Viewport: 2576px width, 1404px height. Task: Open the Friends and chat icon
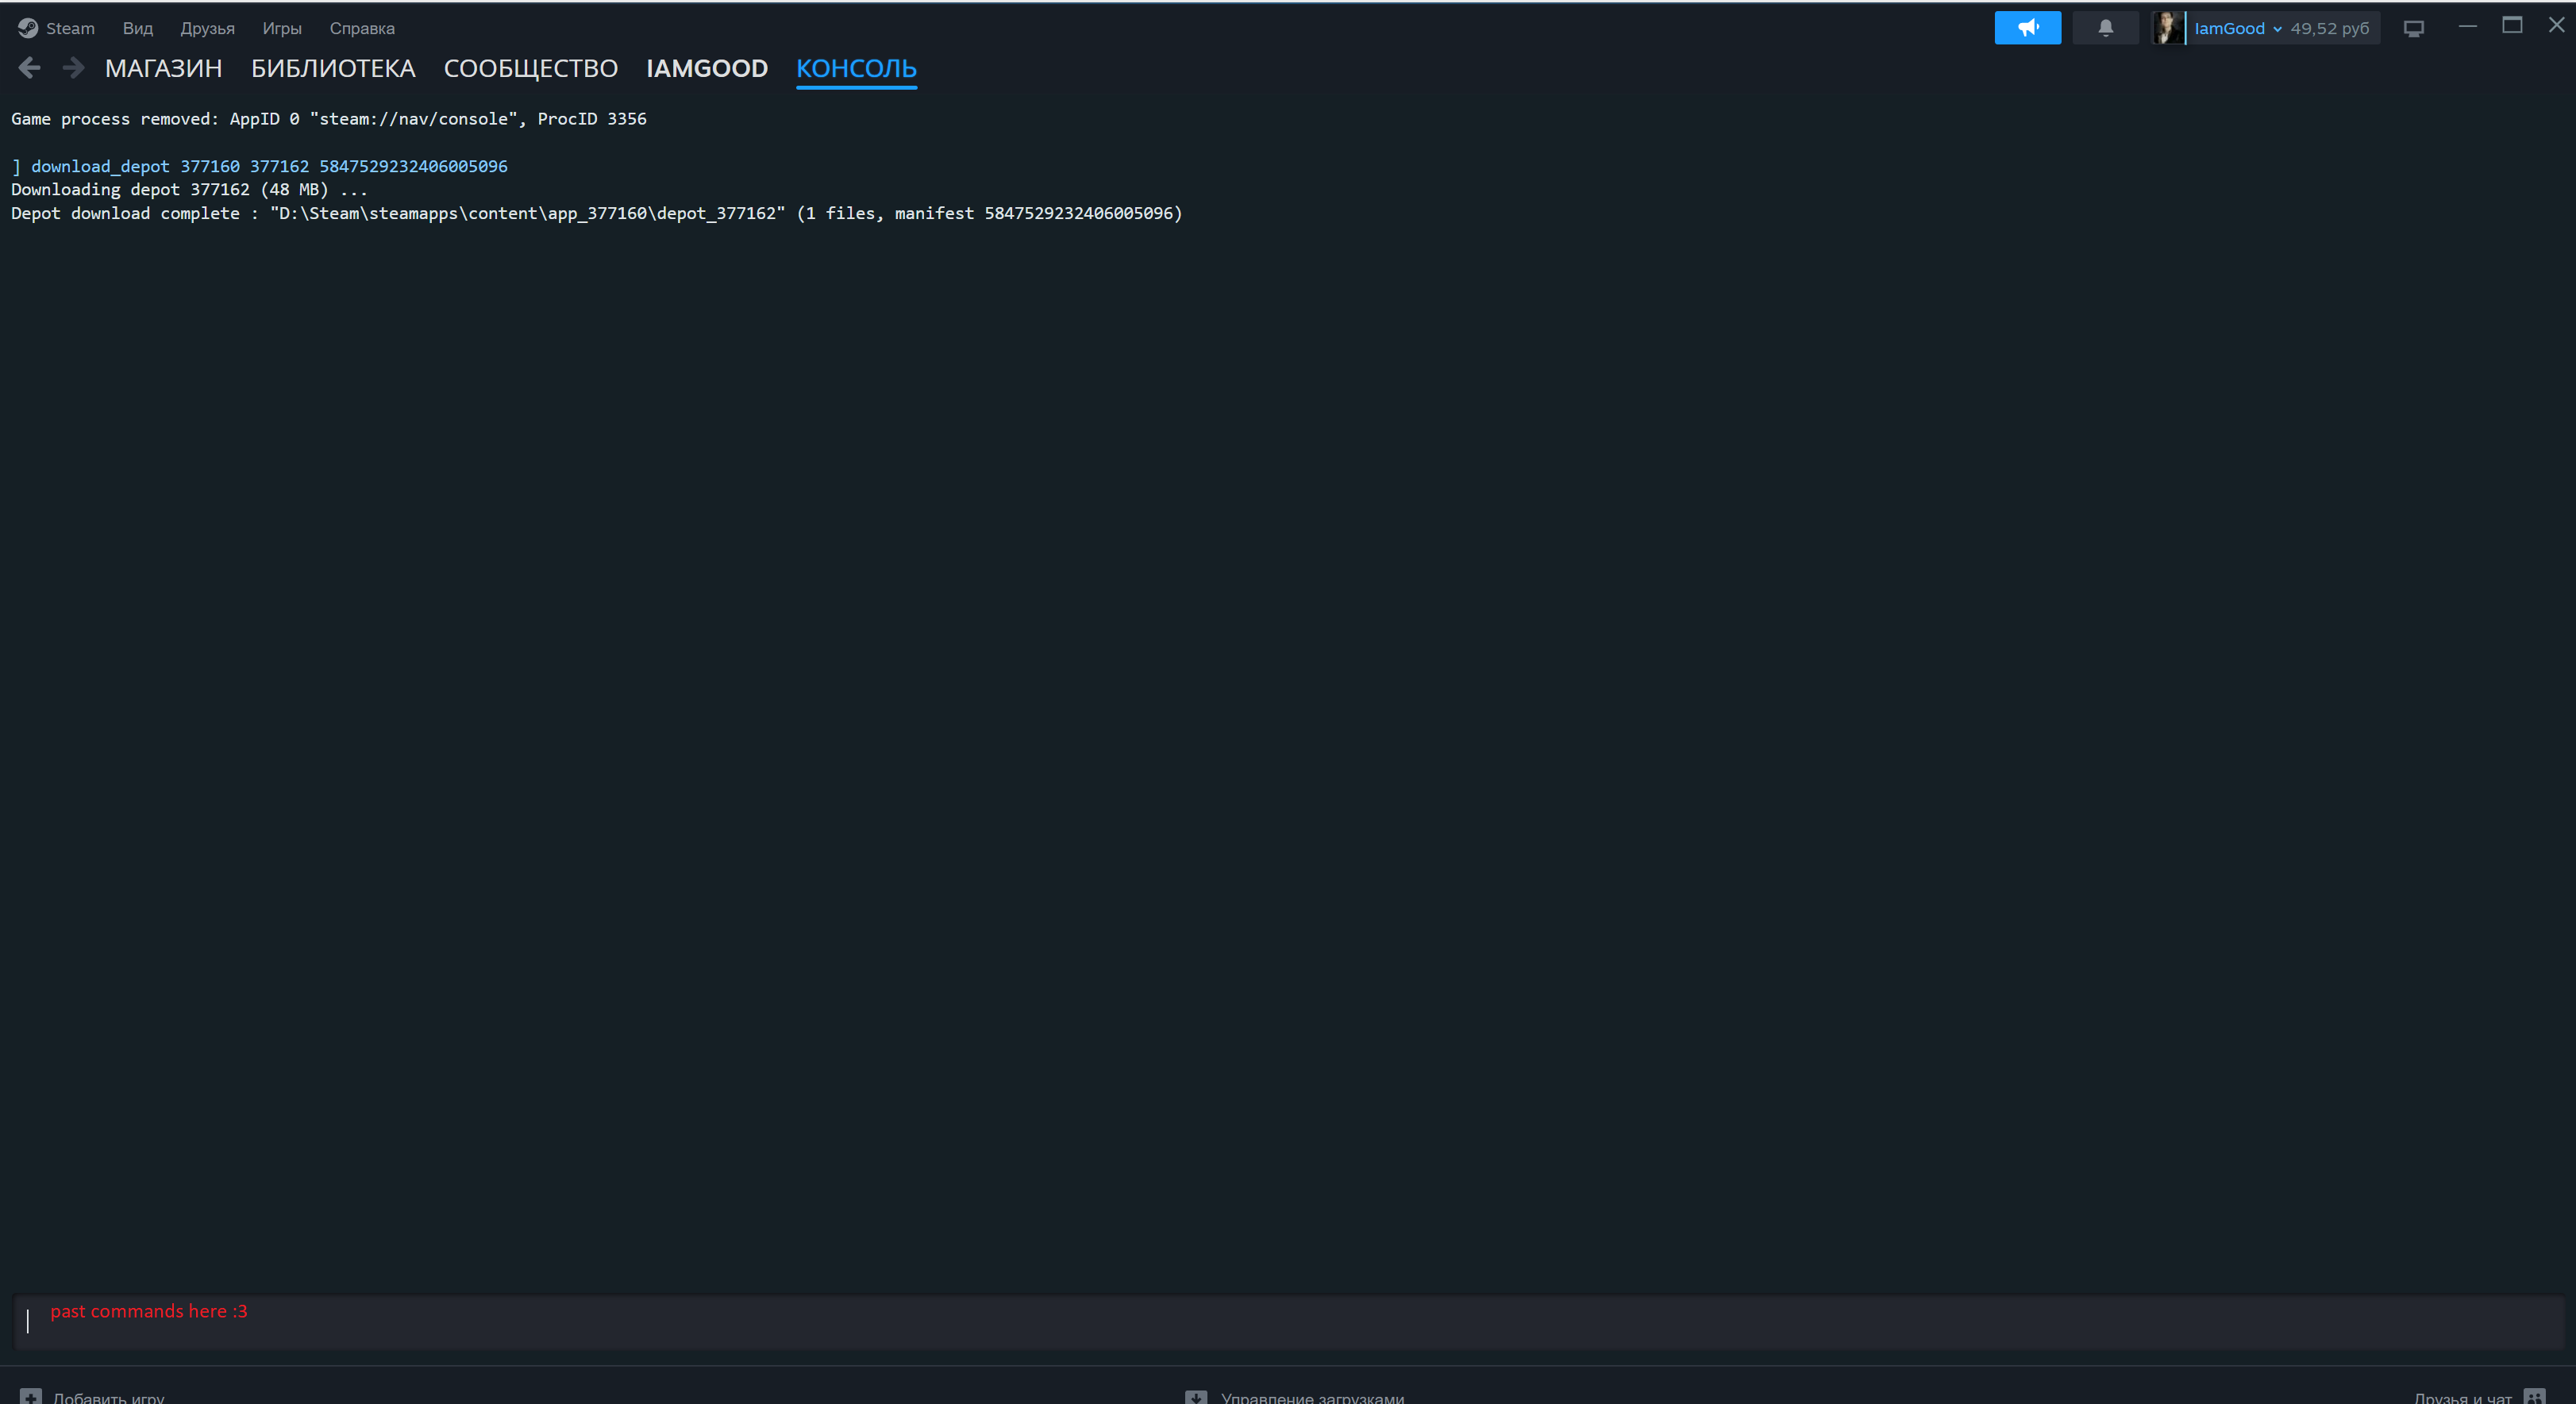(x=2534, y=1396)
